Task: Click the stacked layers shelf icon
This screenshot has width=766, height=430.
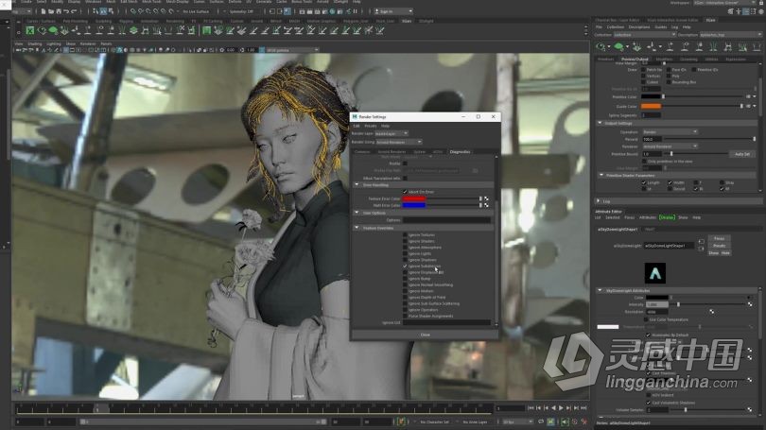Action: (133, 31)
